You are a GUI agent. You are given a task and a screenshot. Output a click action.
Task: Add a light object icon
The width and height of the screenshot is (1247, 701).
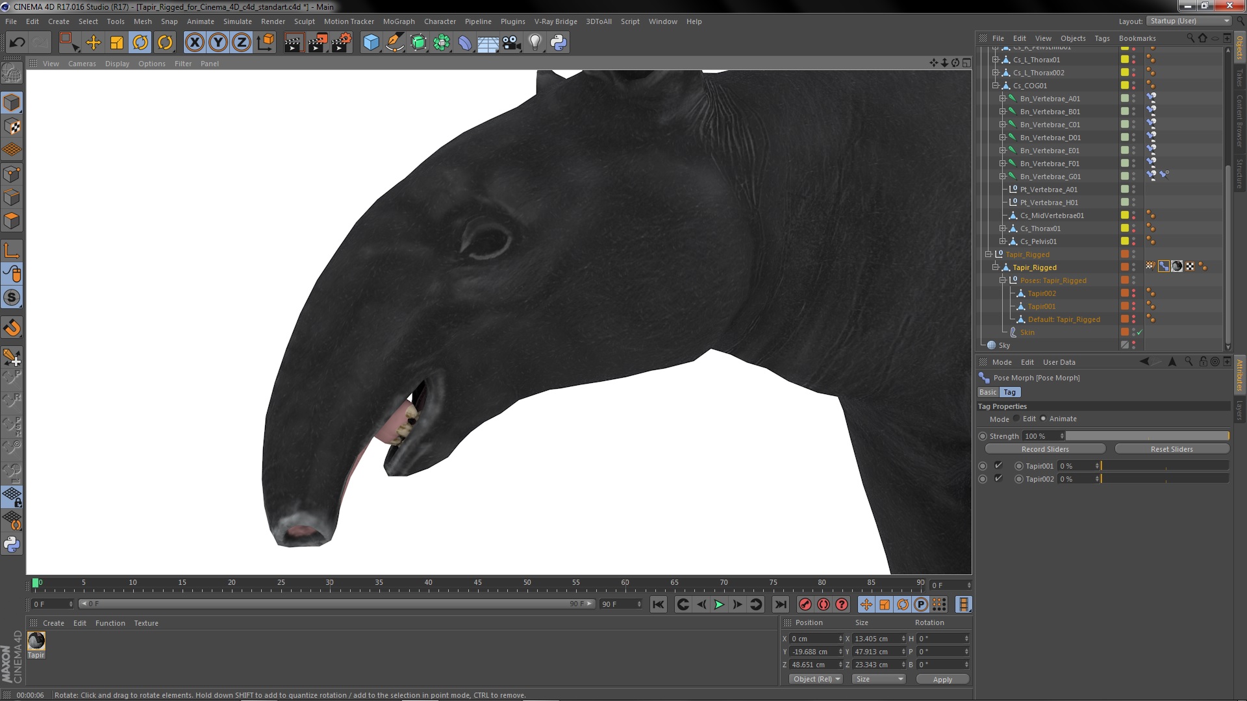click(x=535, y=43)
